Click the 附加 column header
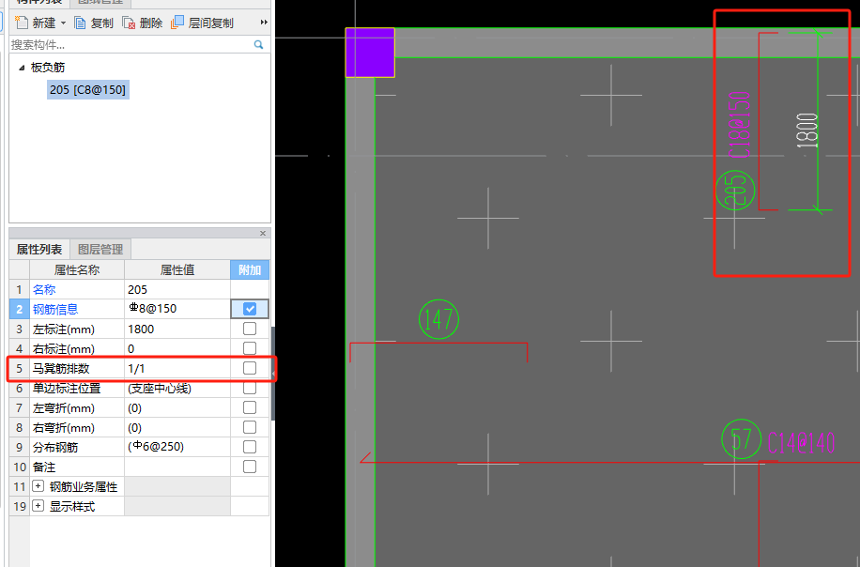 point(250,269)
